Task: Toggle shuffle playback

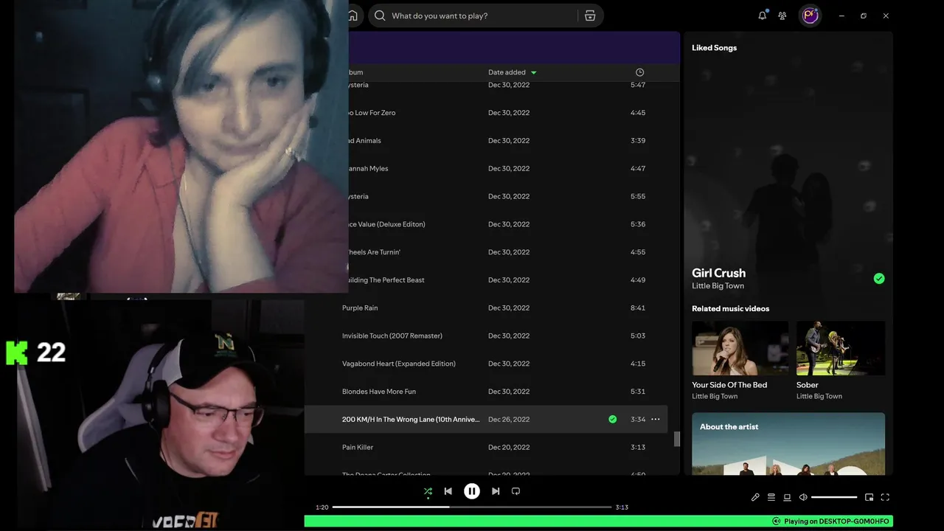Action: (x=428, y=491)
